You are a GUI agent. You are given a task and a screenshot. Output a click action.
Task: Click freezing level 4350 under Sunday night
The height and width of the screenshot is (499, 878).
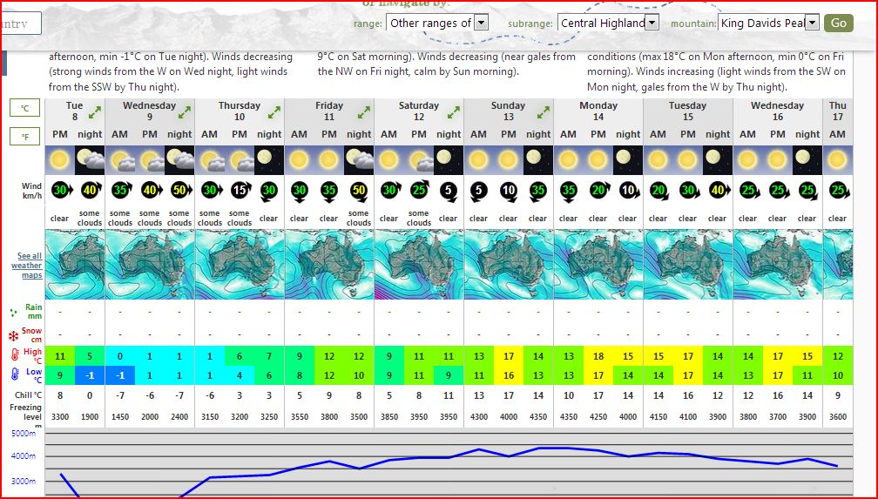[538, 417]
